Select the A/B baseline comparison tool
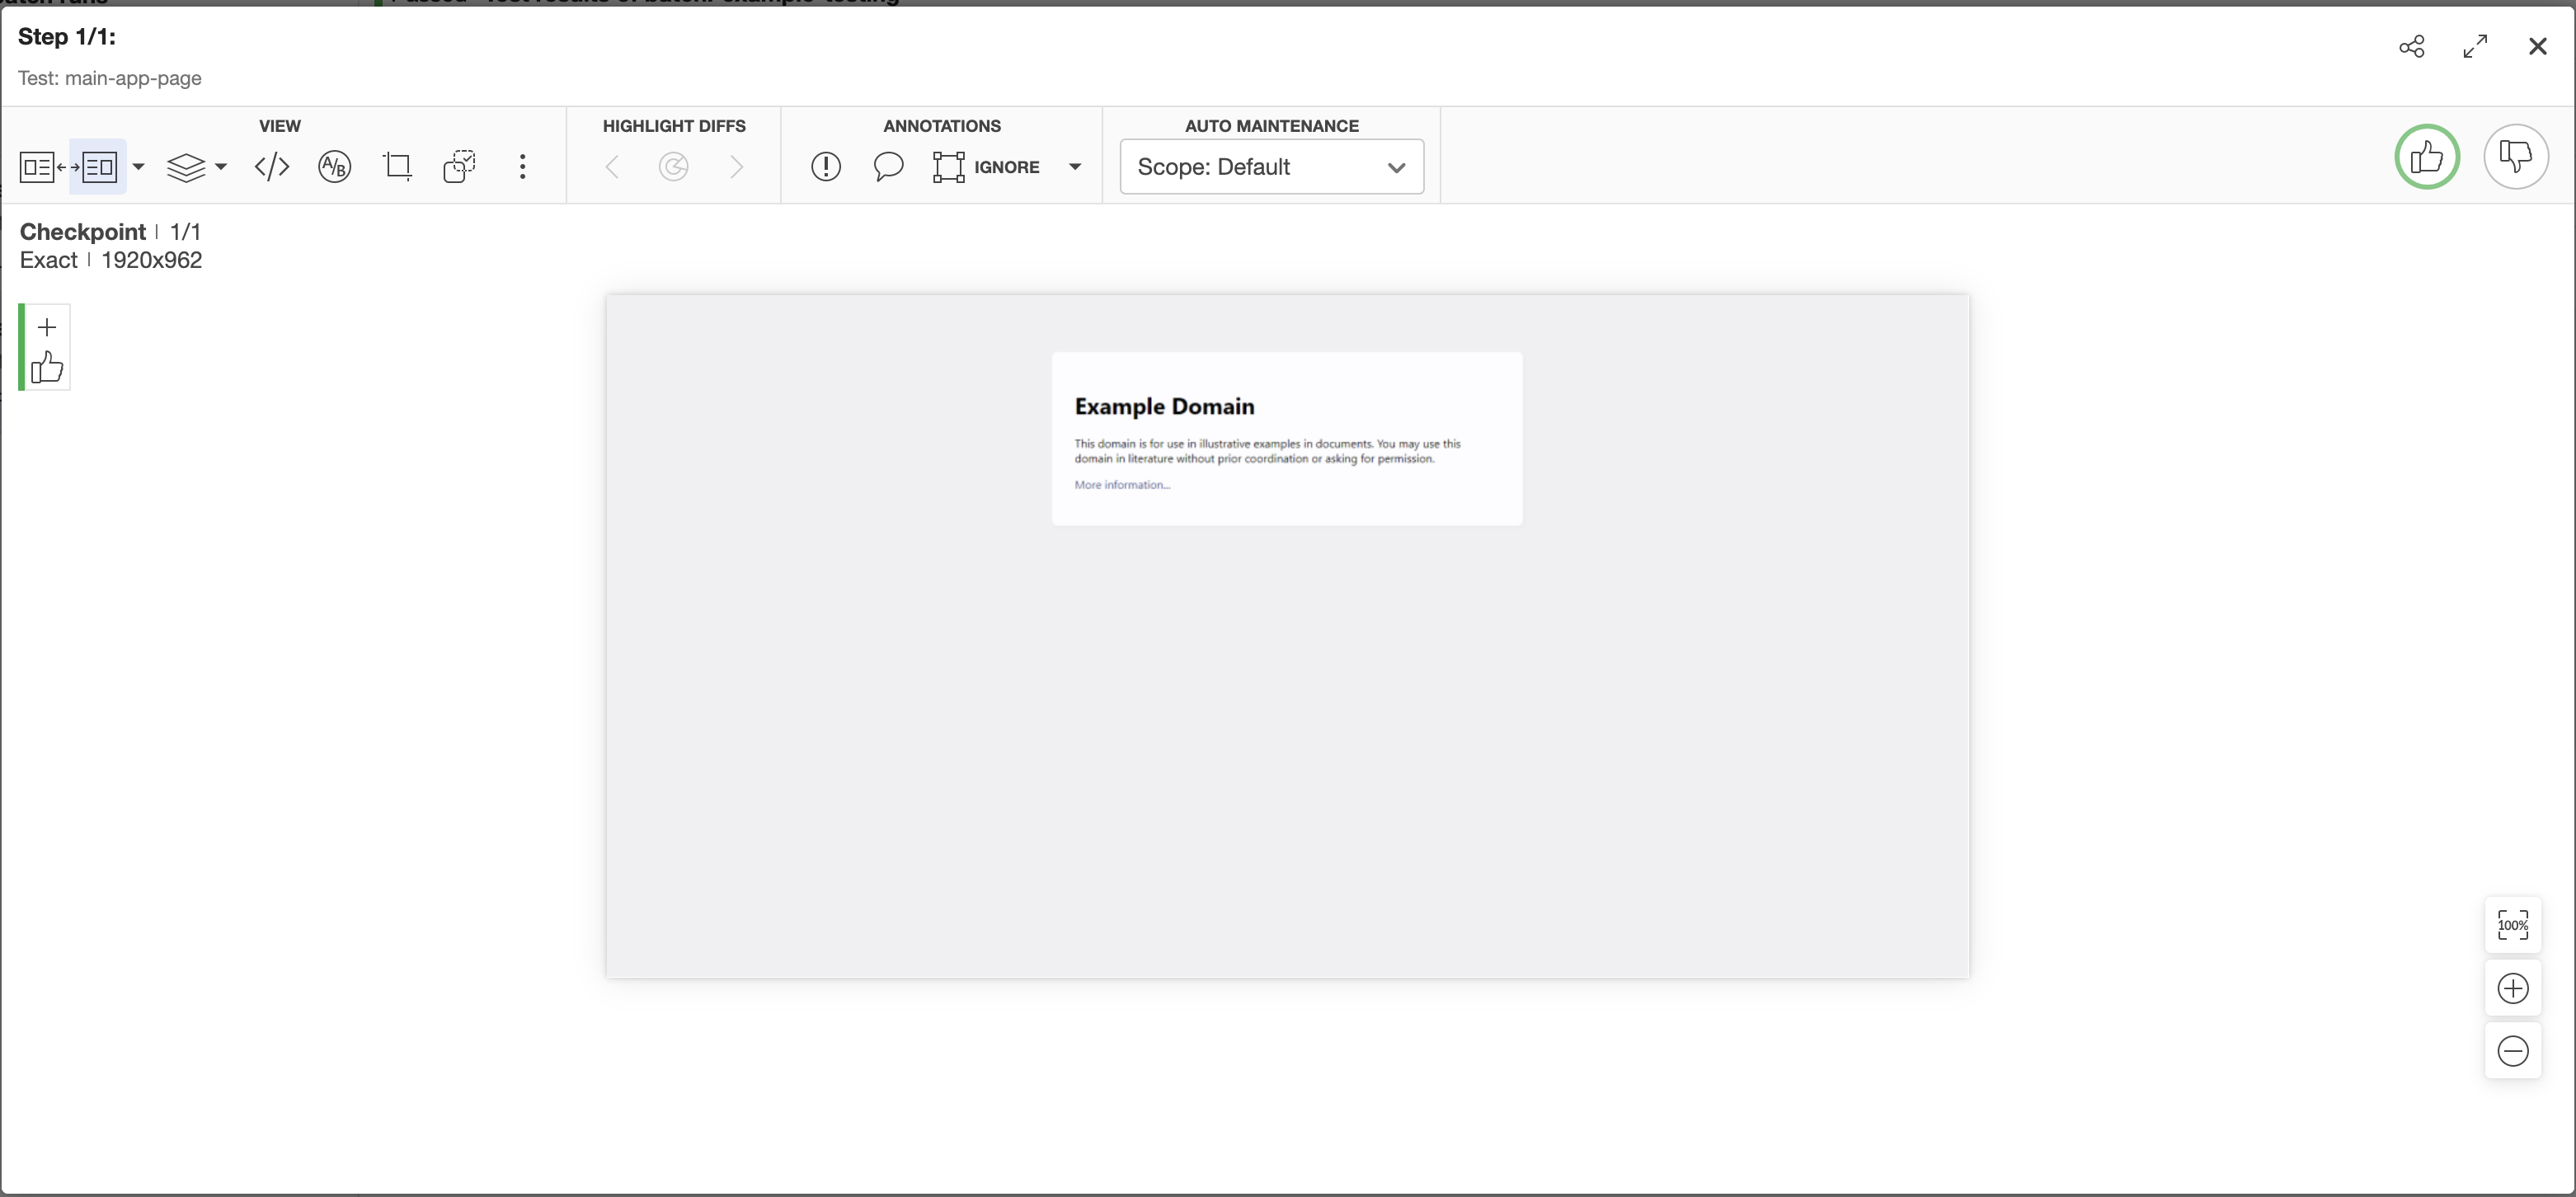 pos(334,166)
